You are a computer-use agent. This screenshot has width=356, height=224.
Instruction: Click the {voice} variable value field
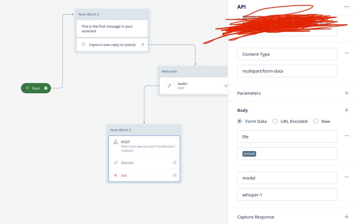tap(287, 153)
